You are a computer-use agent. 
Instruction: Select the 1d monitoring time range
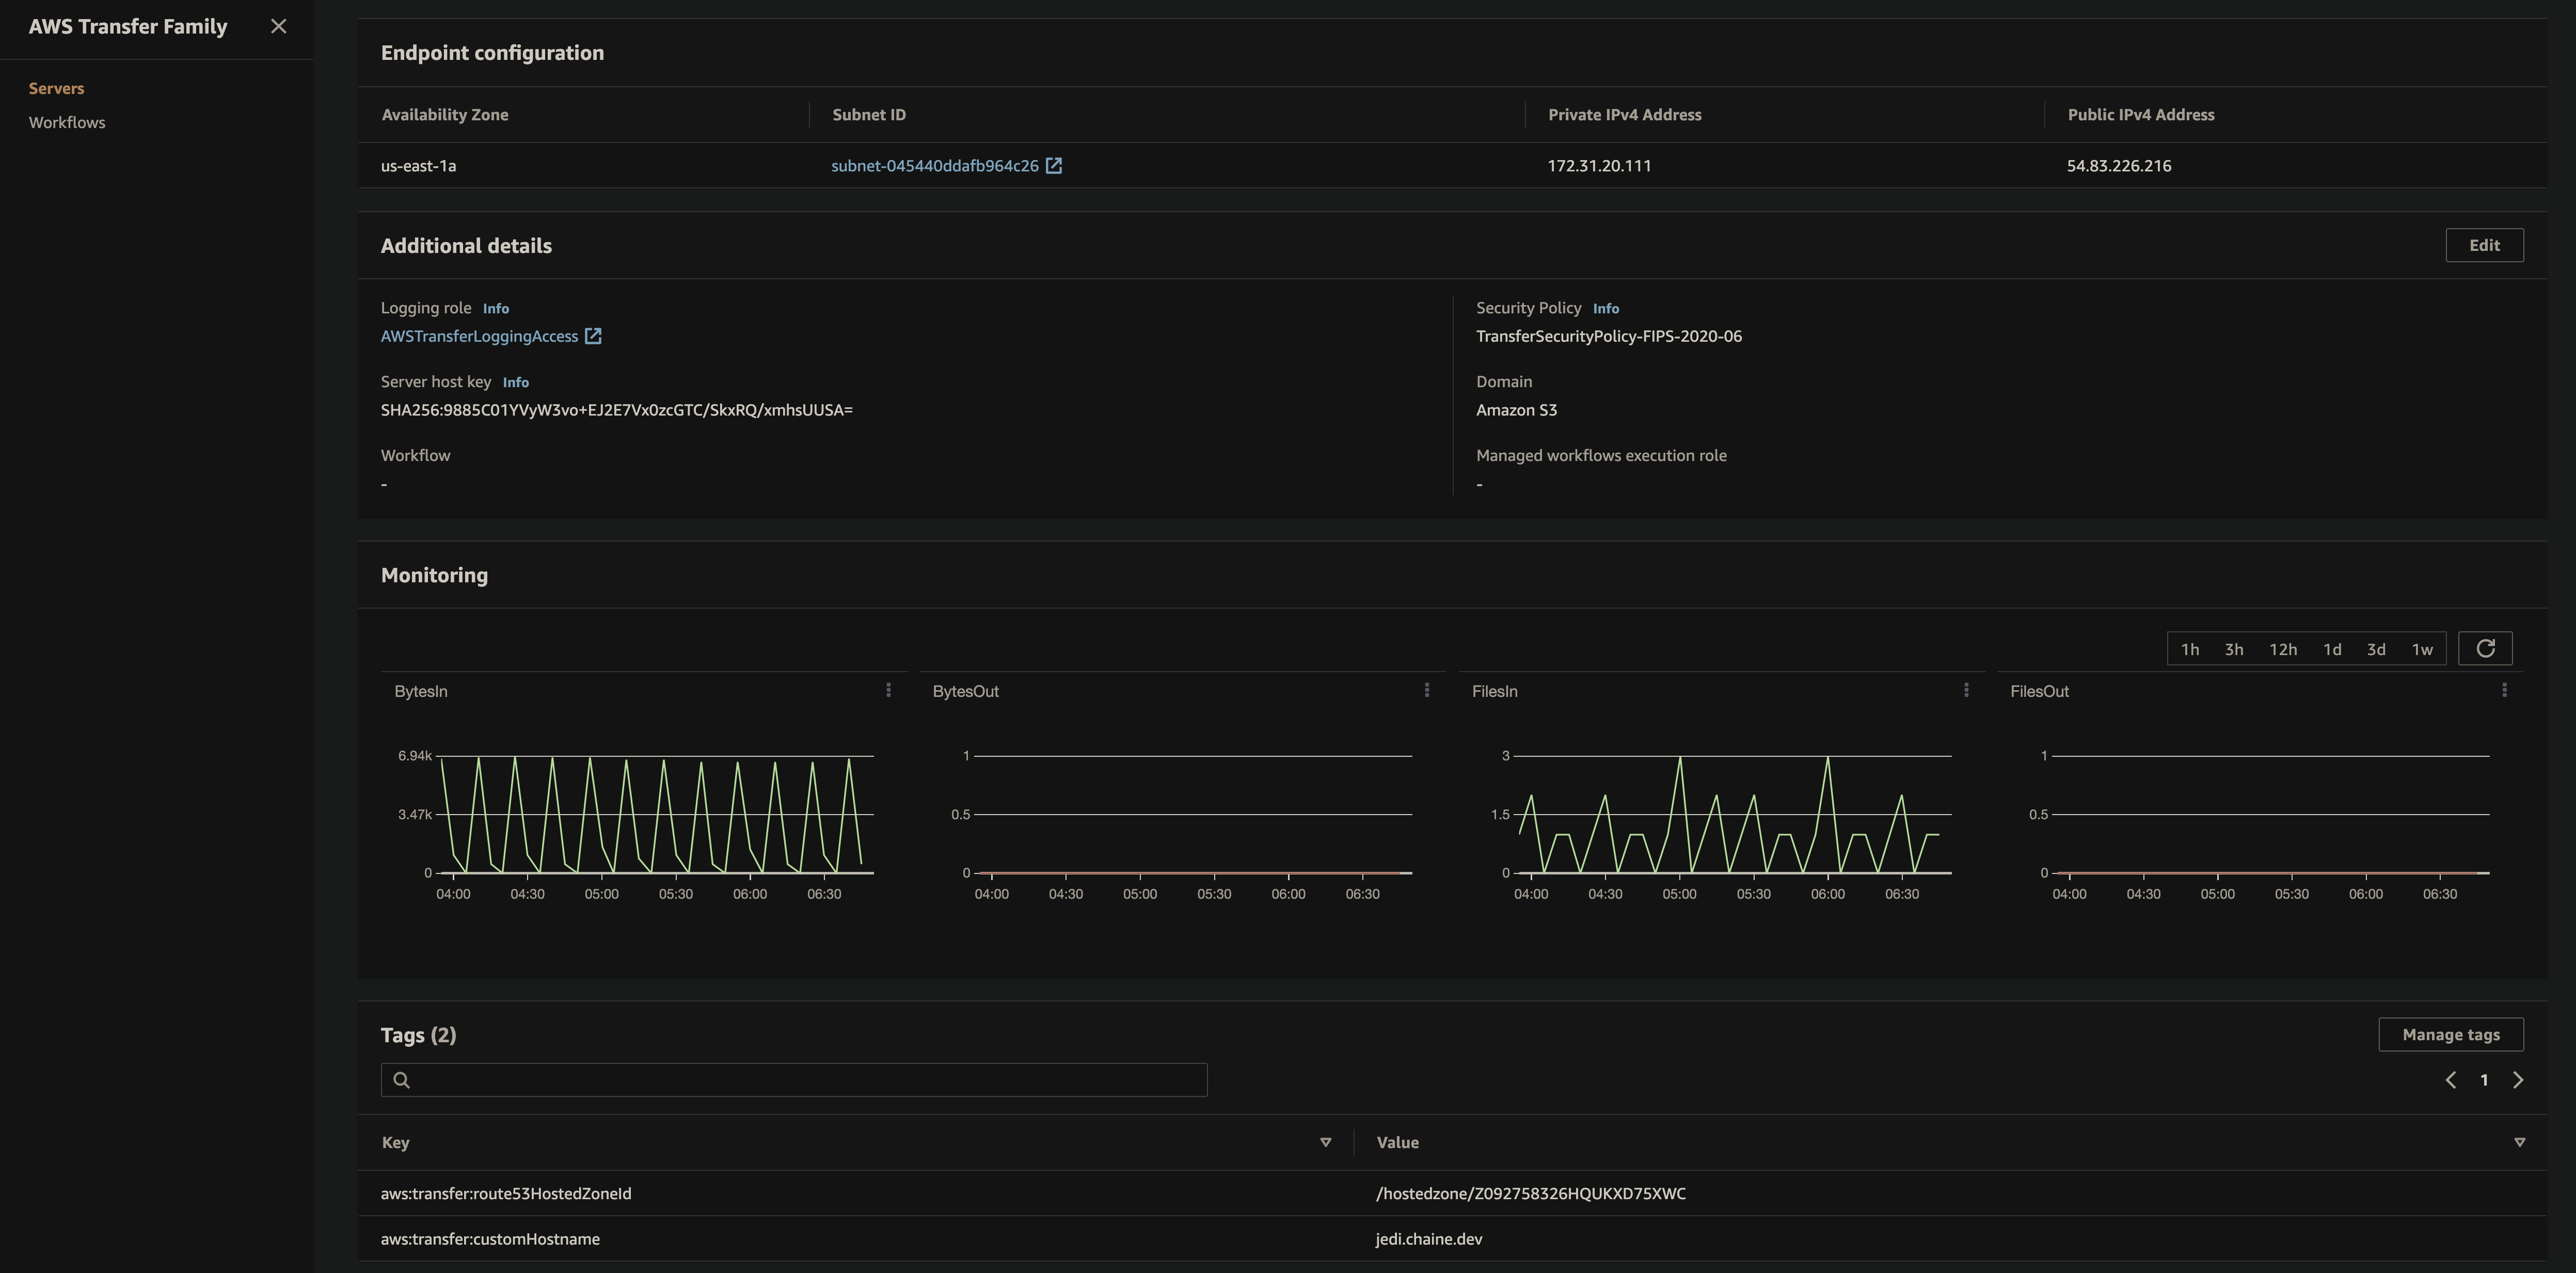pos(2332,649)
